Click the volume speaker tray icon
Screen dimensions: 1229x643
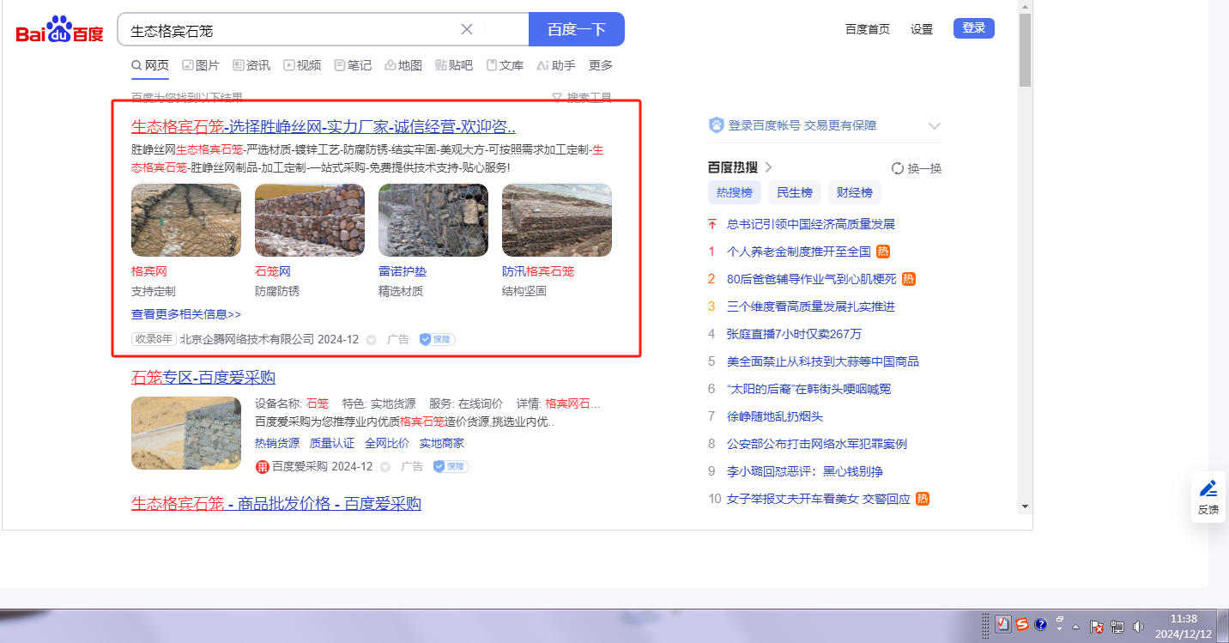click(x=1138, y=627)
